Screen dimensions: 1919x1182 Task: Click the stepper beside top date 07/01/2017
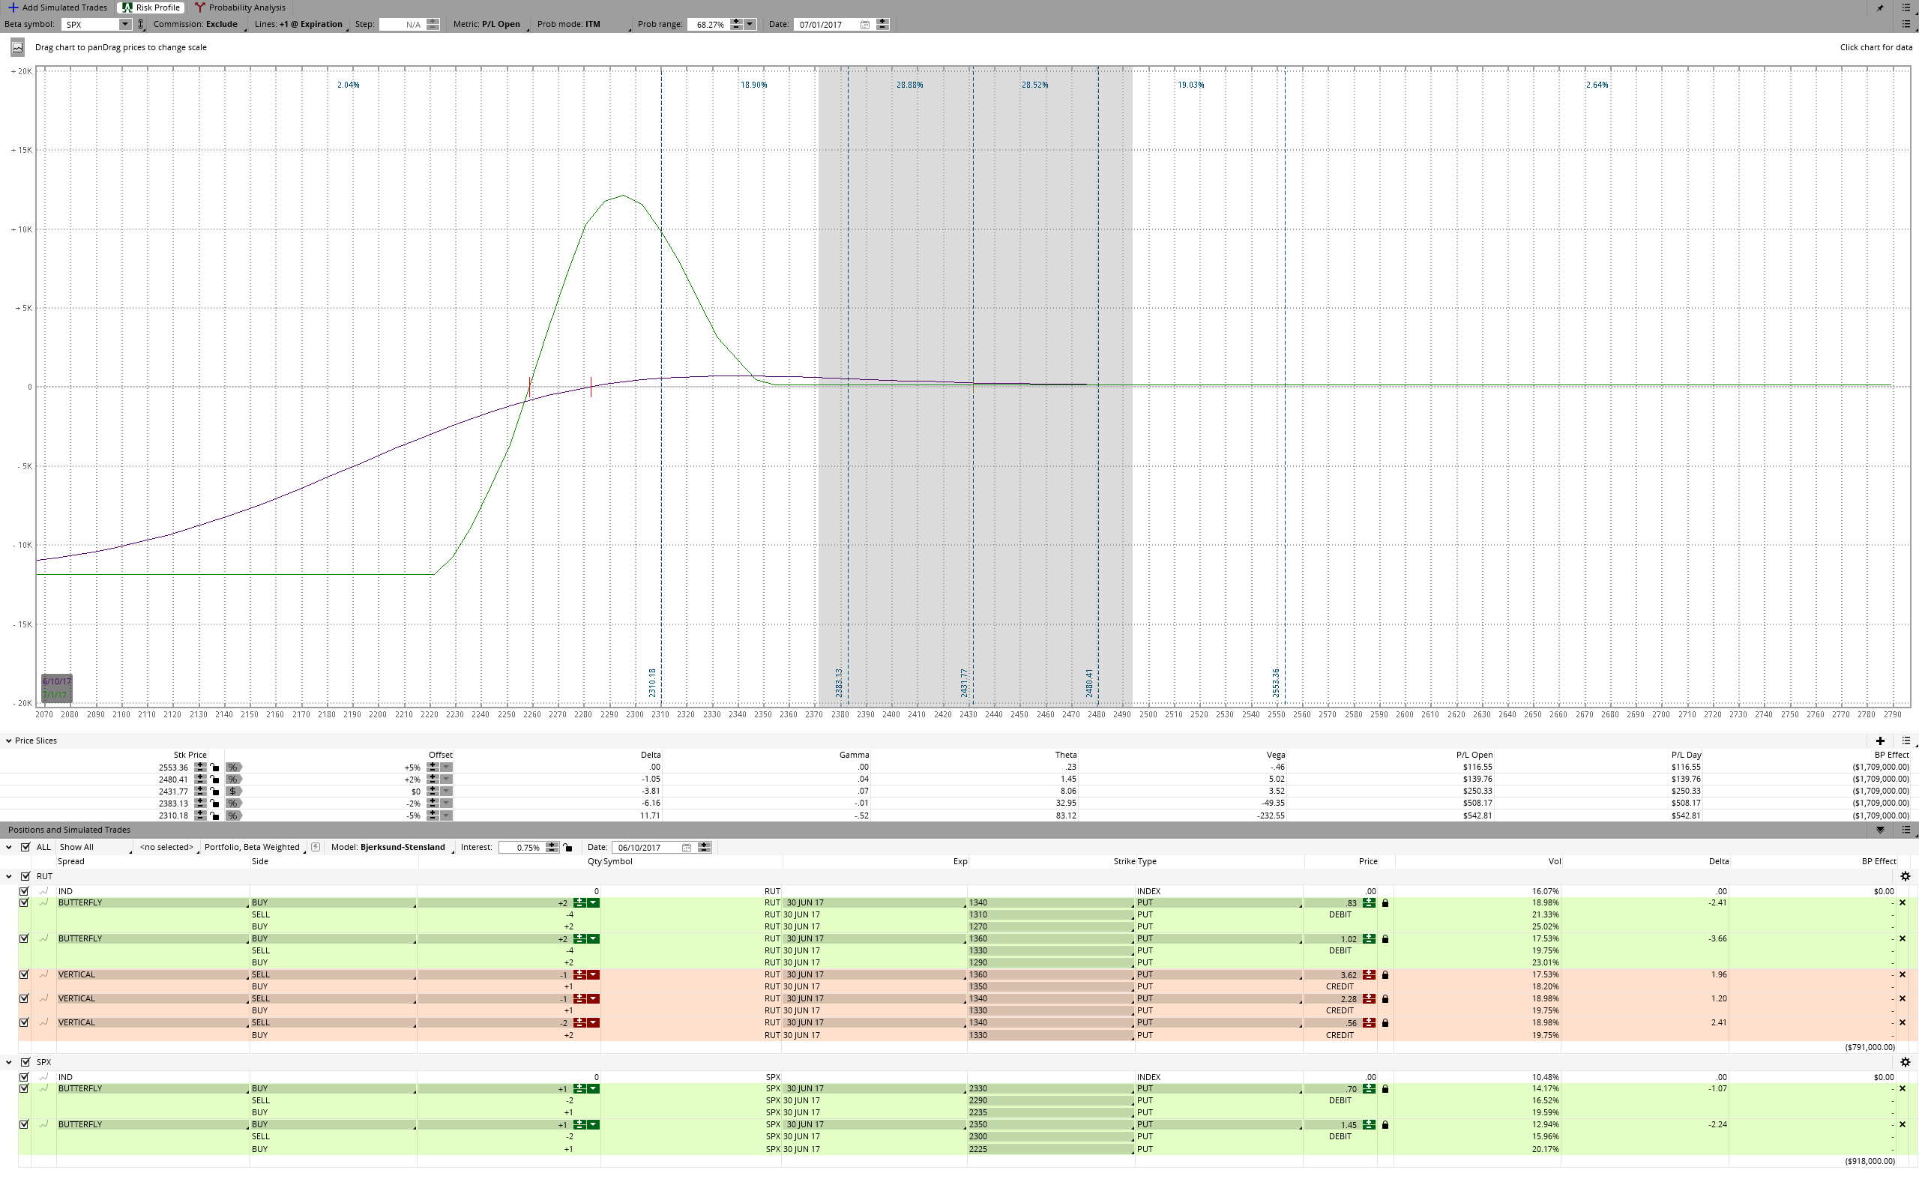coord(882,24)
